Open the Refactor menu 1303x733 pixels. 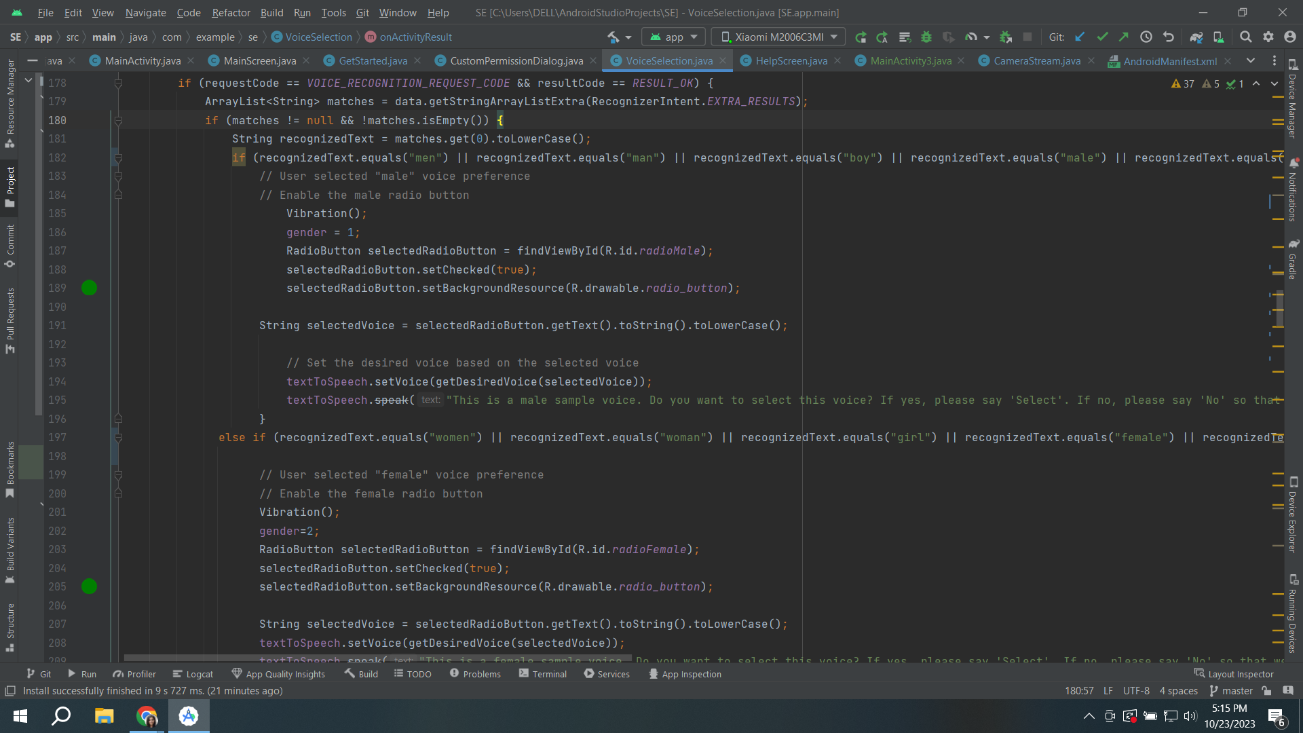(x=231, y=12)
